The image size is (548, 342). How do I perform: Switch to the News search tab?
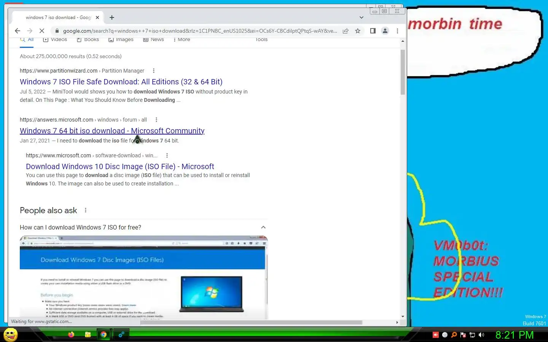click(153, 40)
